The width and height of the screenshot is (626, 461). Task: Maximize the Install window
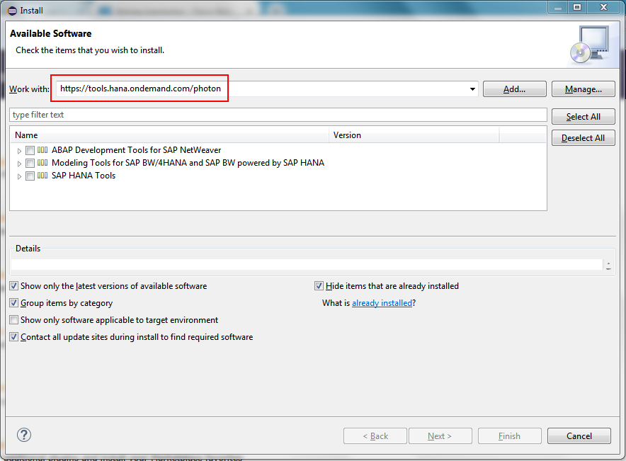click(577, 7)
